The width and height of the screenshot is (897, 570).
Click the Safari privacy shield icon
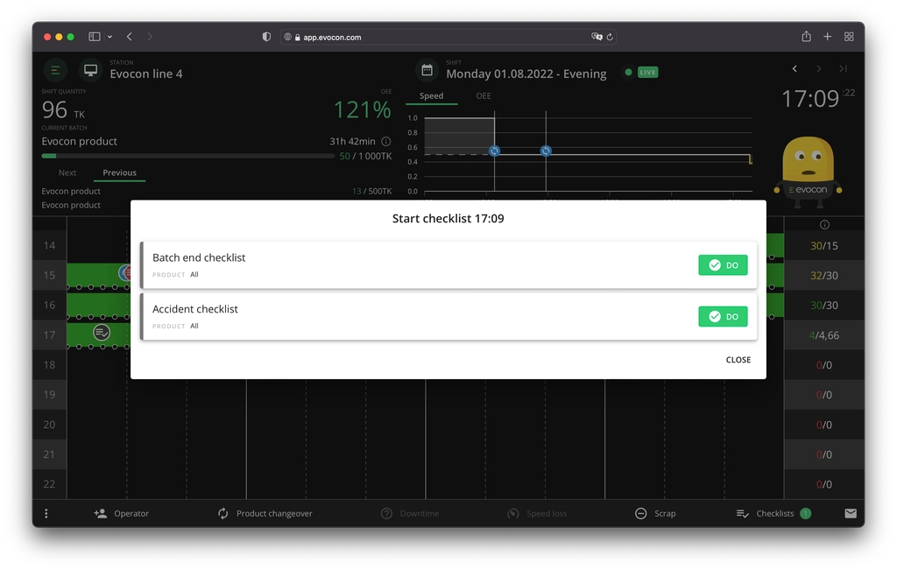tap(266, 37)
